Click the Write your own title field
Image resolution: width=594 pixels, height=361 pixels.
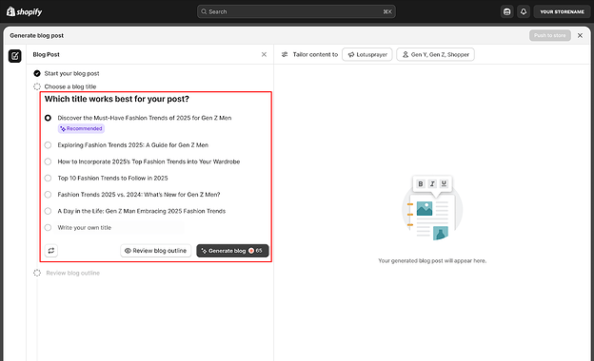tap(120, 228)
